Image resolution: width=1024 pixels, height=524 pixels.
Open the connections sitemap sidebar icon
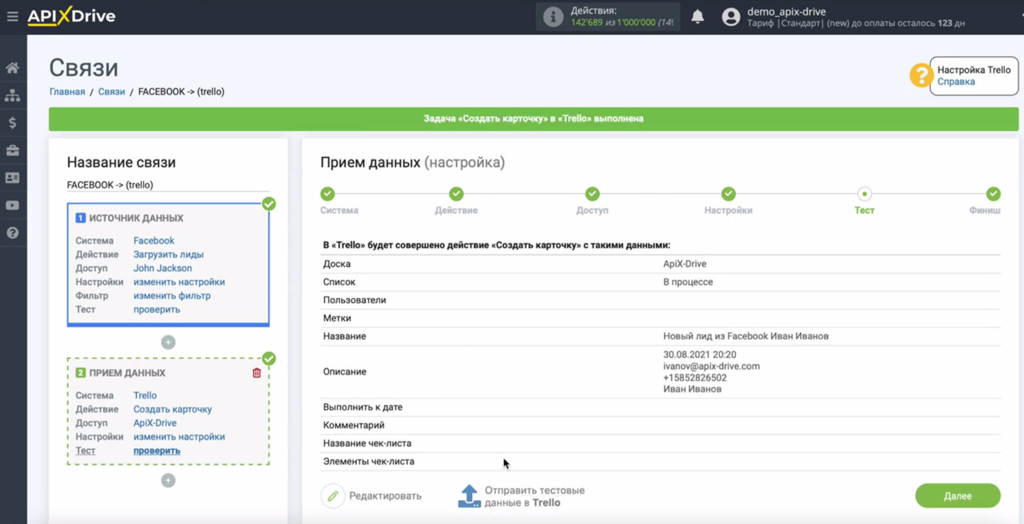point(13,95)
